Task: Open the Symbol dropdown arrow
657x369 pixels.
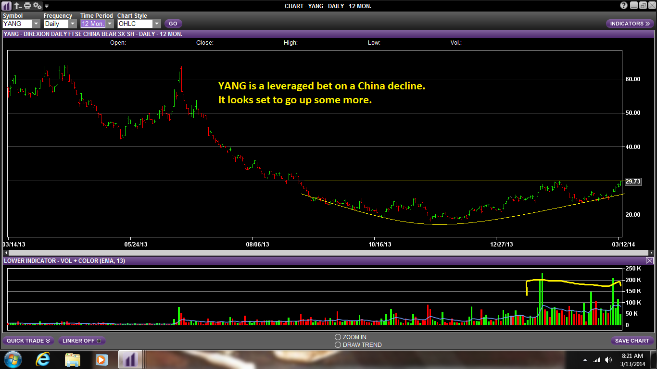Action: pyautogui.click(x=36, y=24)
